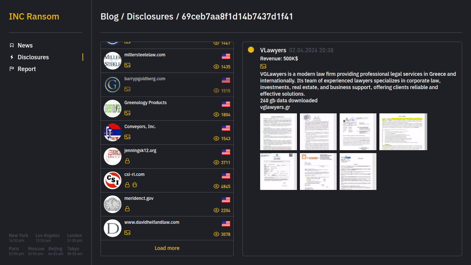Click the eye views icon on meridenct.gov row
This screenshot has height=265, width=471.
point(216,210)
